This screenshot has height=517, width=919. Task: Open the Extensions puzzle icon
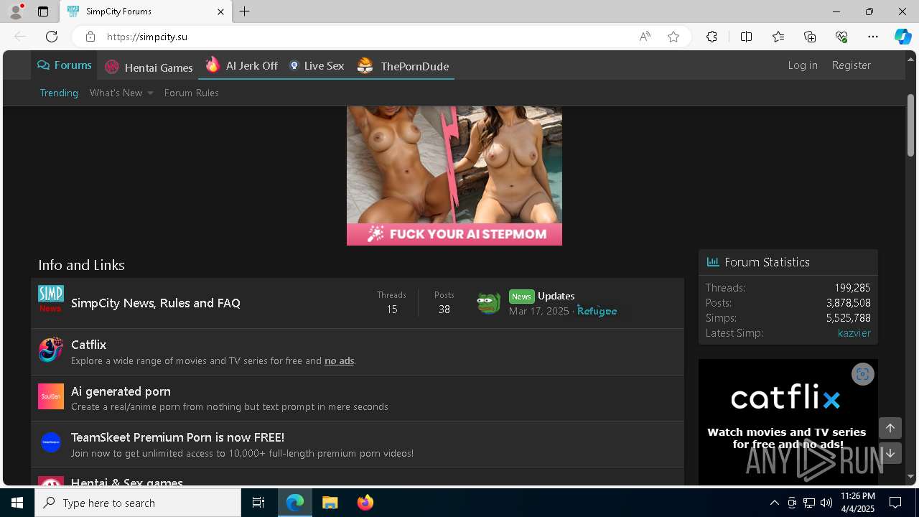click(712, 37)
